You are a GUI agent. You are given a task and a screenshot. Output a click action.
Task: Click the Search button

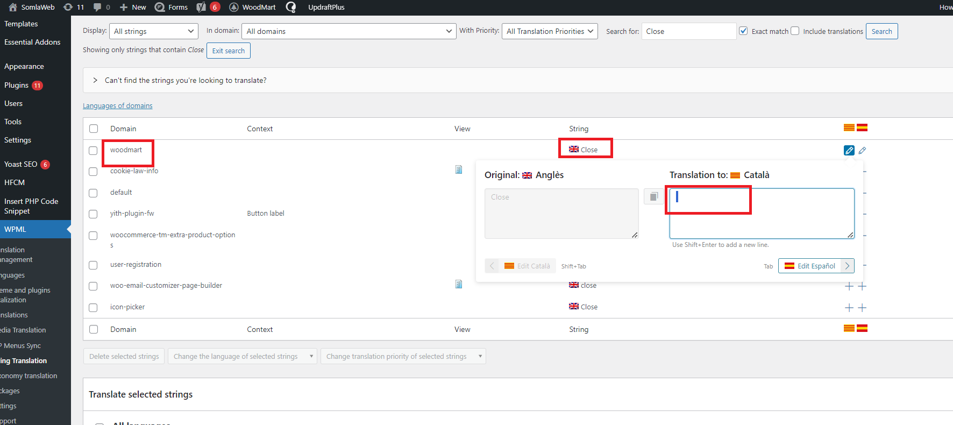(881, 31)
